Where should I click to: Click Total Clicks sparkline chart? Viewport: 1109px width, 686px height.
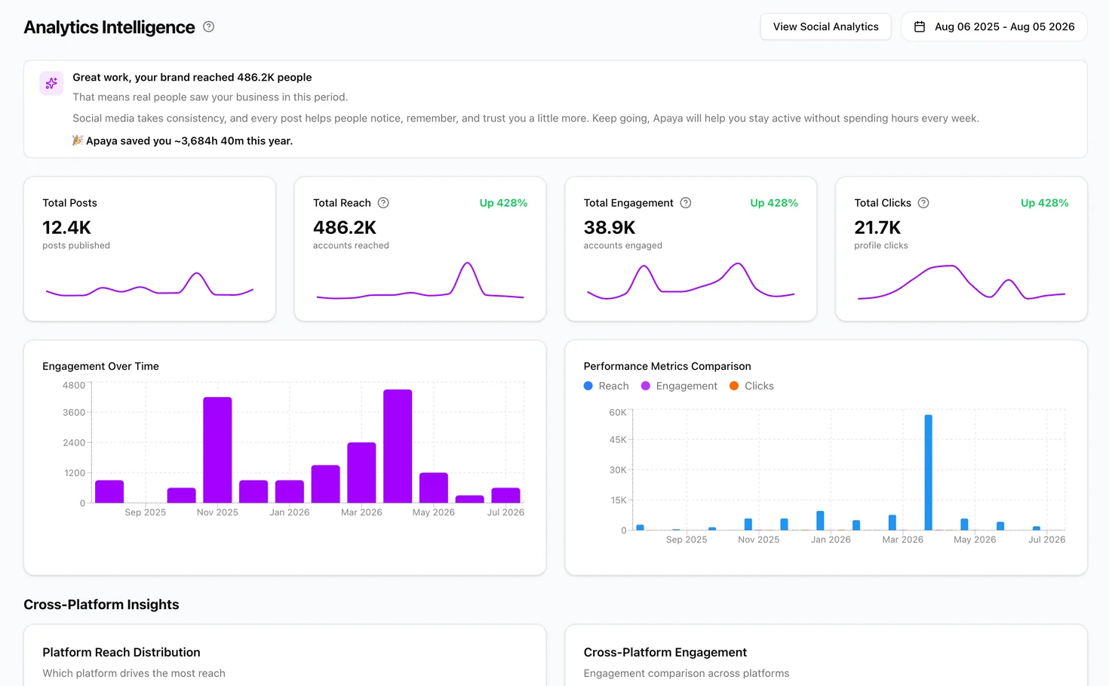tap(961, 282)
